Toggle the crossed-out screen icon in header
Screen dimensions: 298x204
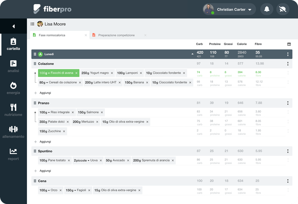pyautogui.click(x=282, y=9)
